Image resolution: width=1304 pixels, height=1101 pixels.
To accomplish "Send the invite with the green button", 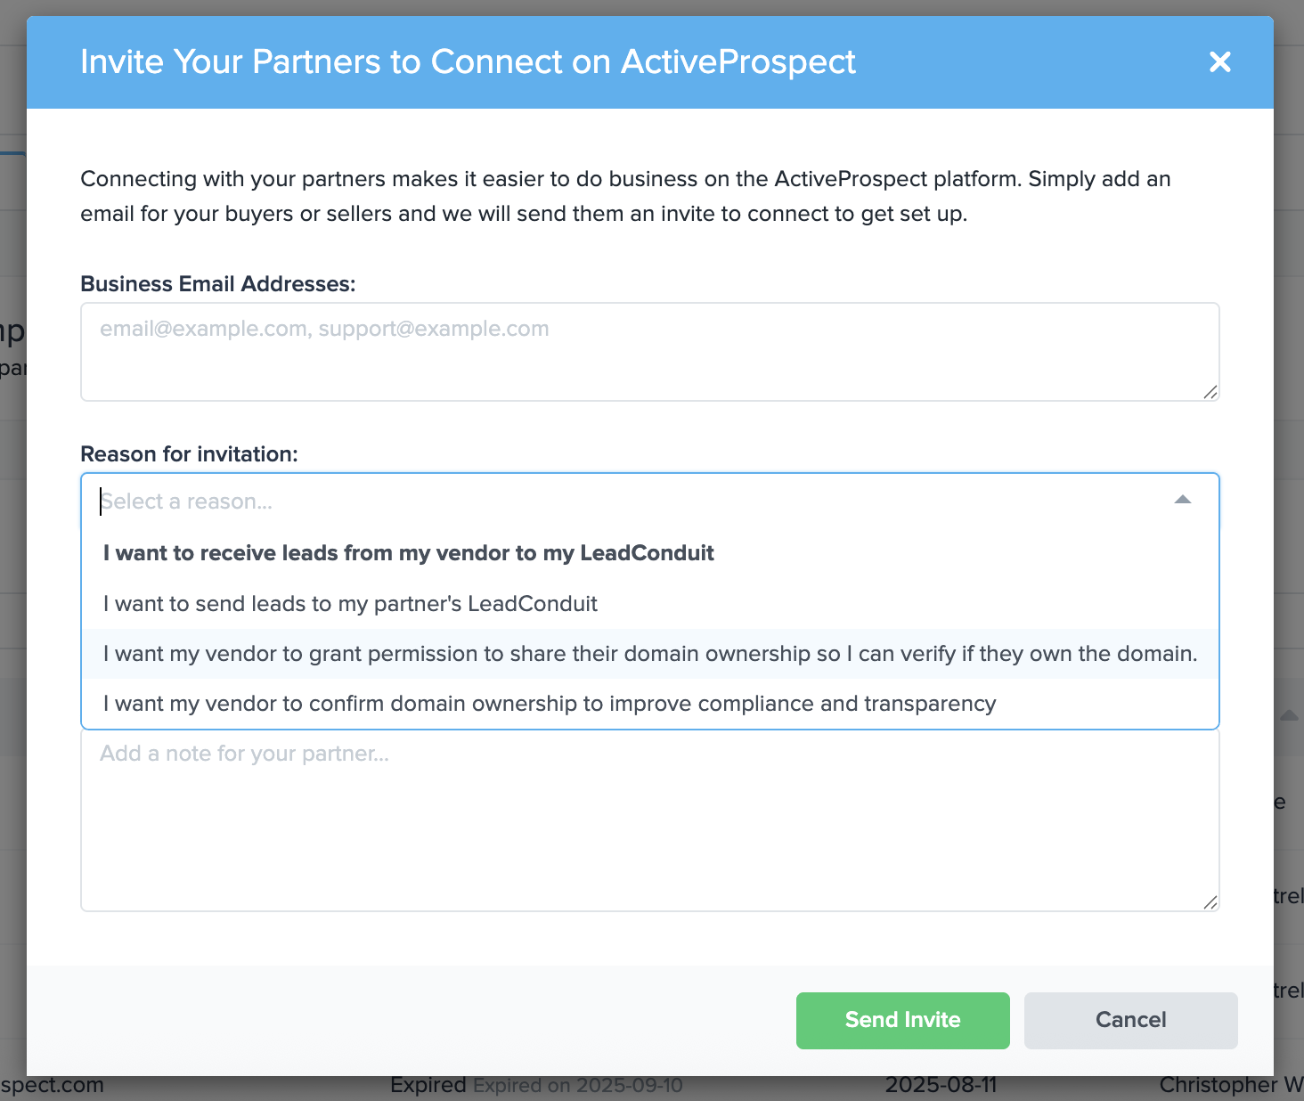I will [902, 1020].
